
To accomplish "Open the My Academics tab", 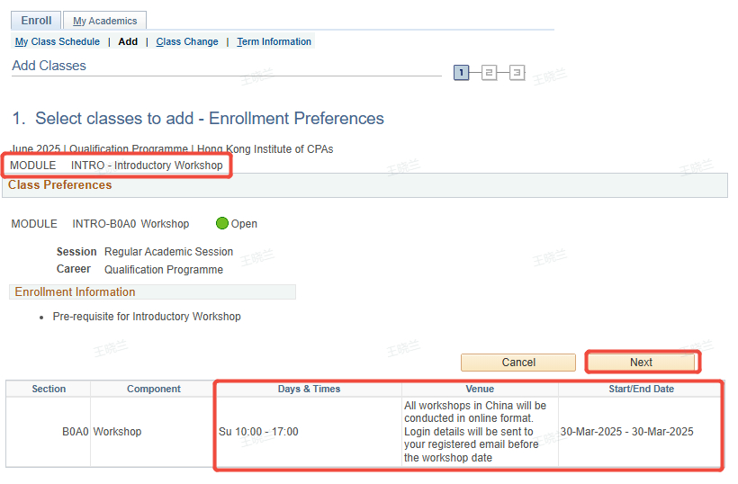I will coord(104,21).
